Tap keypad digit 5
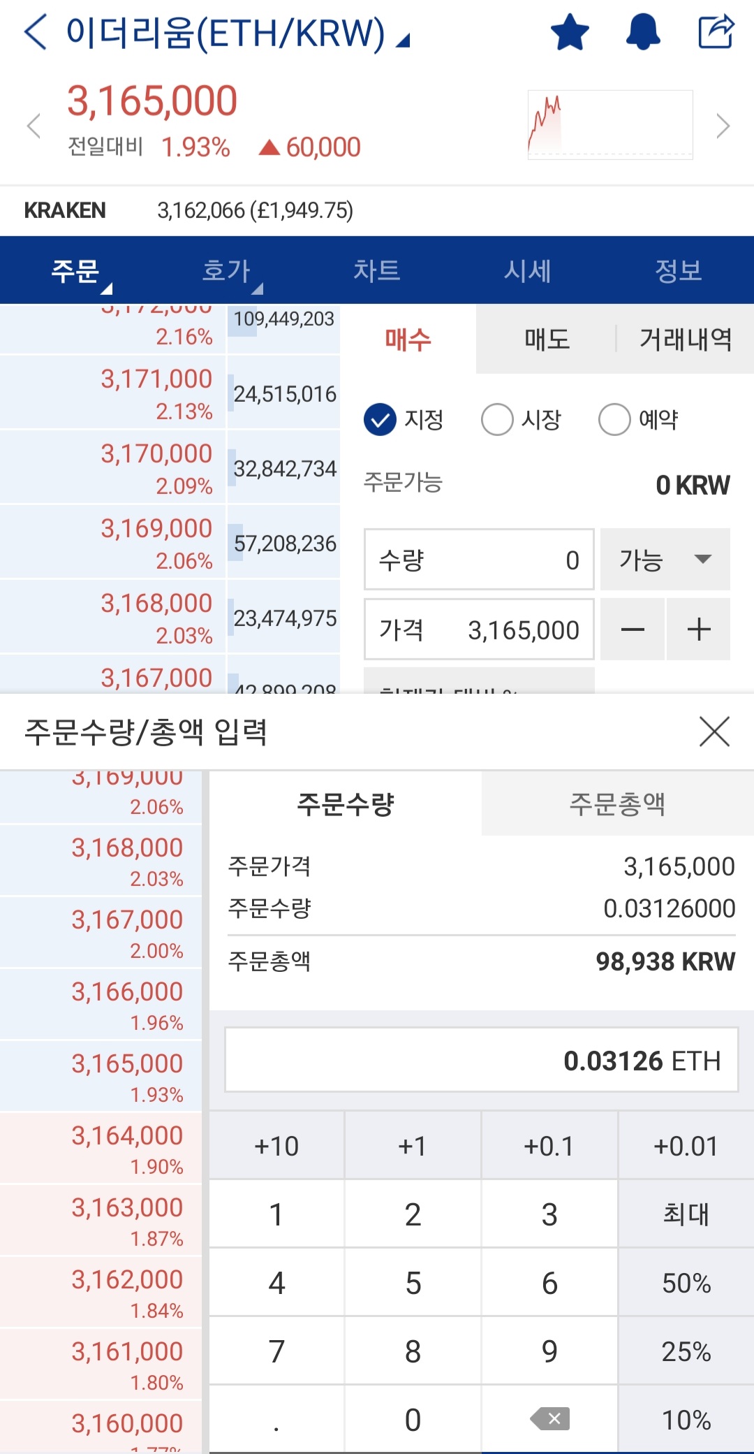Image resolution: width=754 pixels, height=1454 pixels. tap(413, 1283)
